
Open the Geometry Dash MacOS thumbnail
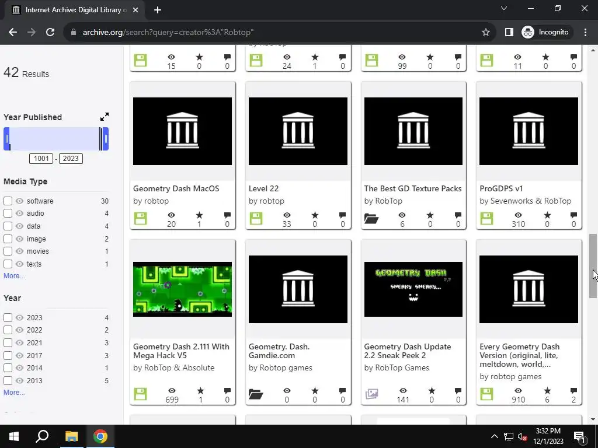tap(182, 131)
